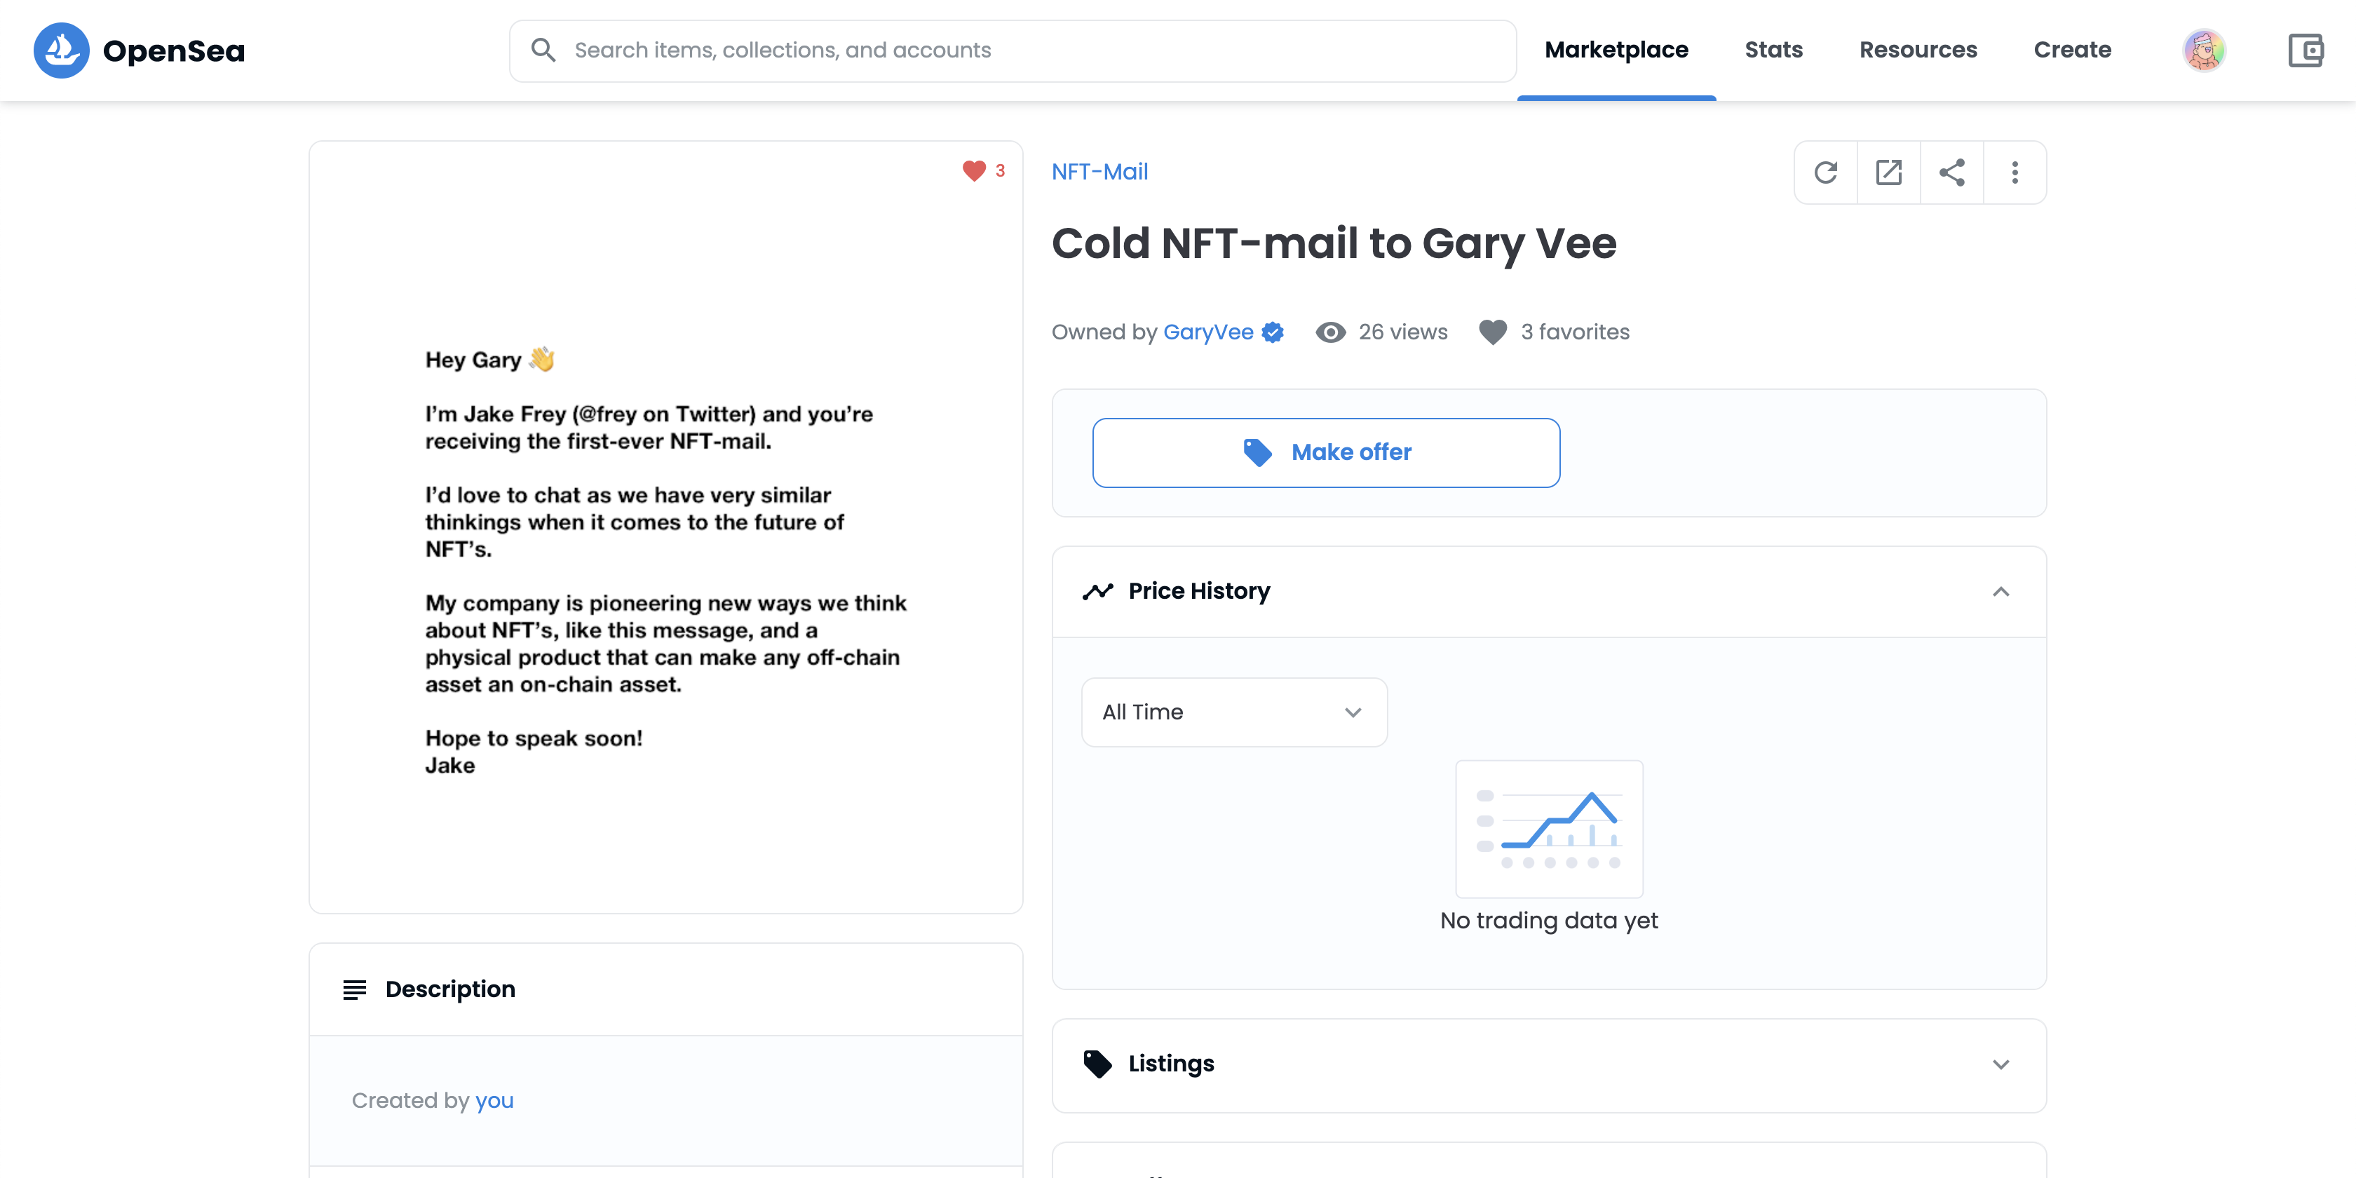Screen dimensions: 2356x1178
Task: Click the OpenSea boat logo
Action: [60, 50]
